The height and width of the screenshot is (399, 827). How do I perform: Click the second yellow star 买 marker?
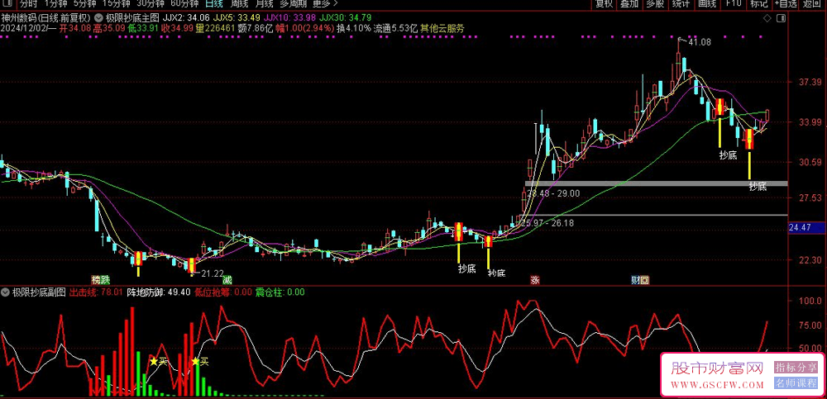coord(195,361)
